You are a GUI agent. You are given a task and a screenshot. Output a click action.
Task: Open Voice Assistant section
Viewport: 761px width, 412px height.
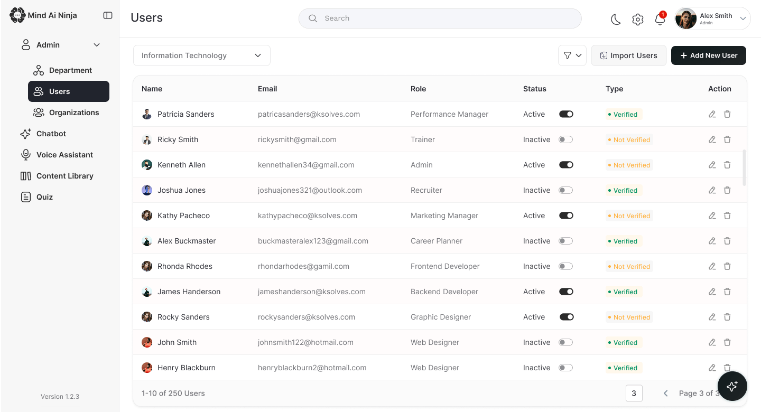pyautogui.click(x=57, y=155)
